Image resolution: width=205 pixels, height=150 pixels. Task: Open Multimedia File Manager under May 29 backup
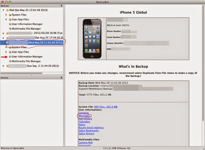26,61
